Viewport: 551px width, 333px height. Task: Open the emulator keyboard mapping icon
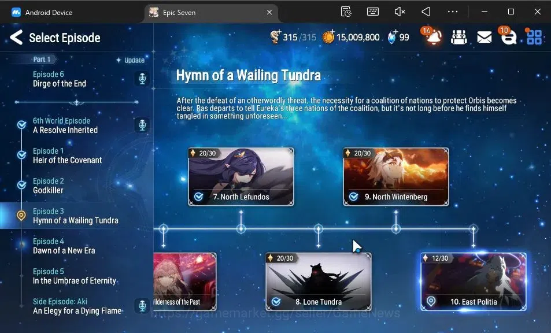(372, 12)
